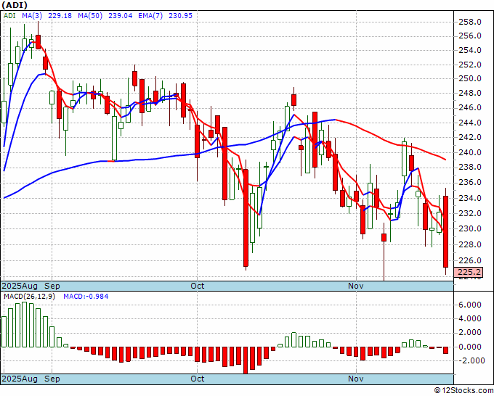
Task: Click the 254.0 price axis label
Action: click(470, 50)
